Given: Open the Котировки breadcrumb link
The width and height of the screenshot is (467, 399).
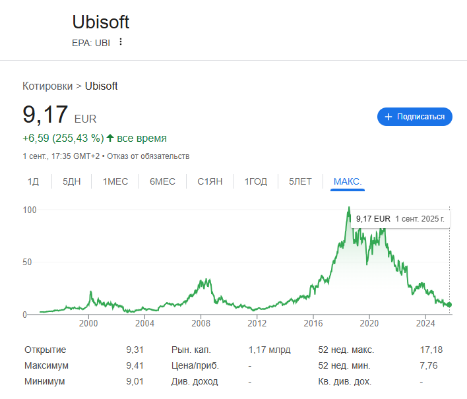Looking at the screenshot, I should (47, 86).
